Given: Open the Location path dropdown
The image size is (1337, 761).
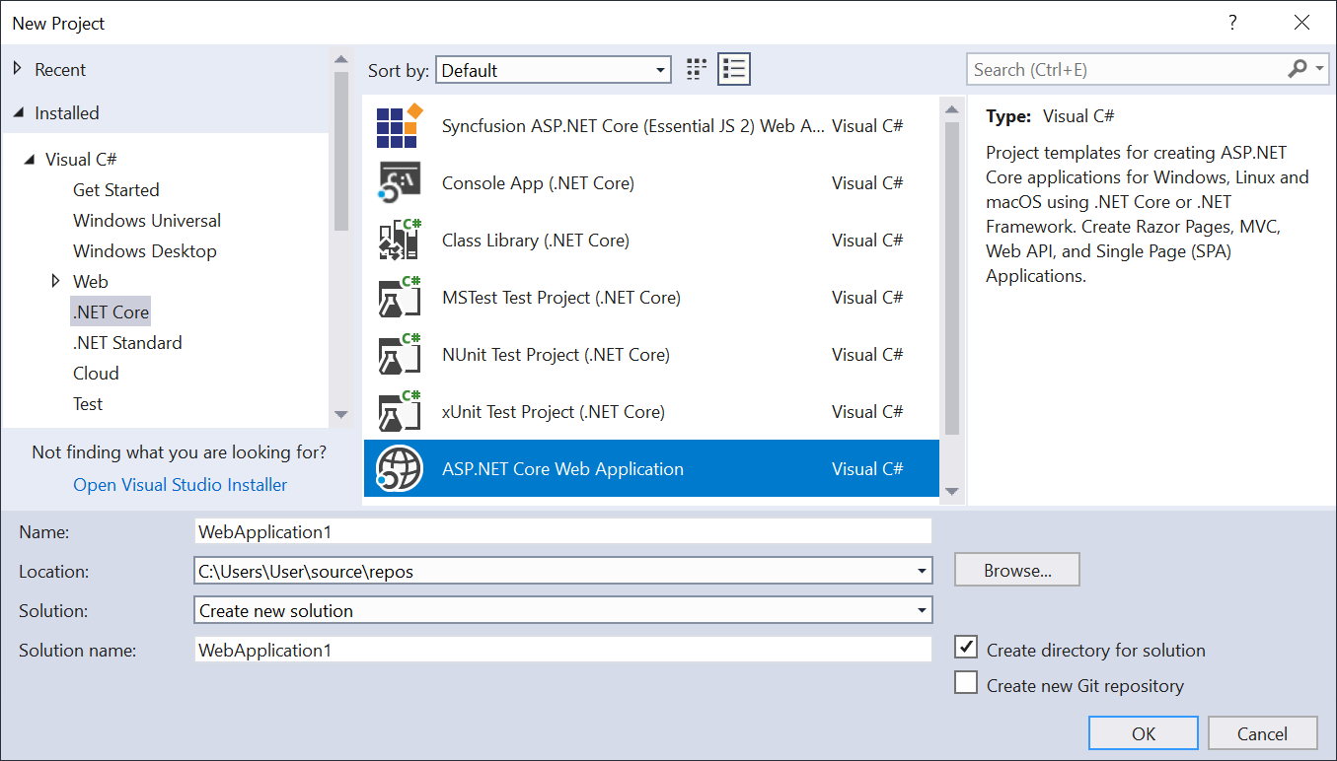Looking at the screenshot, I should 922,571.
